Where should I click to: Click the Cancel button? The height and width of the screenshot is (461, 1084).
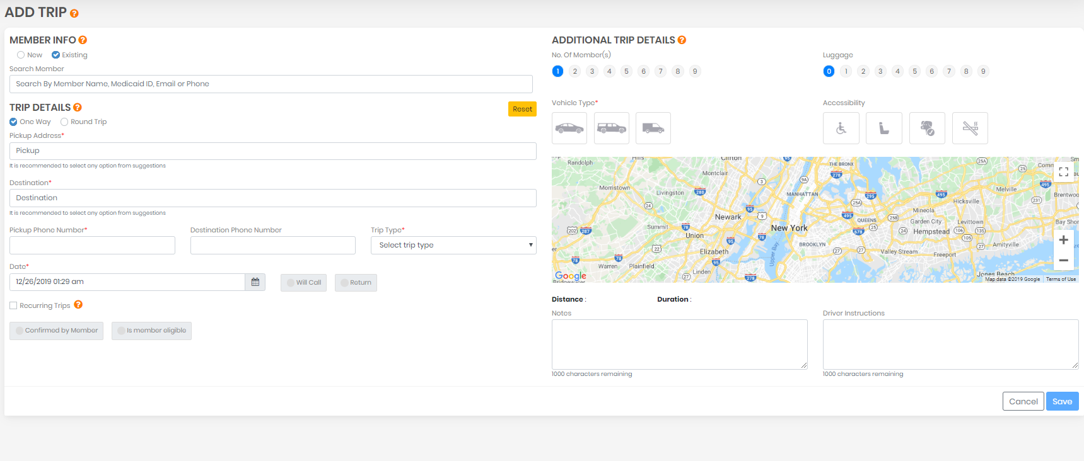coord(1023,402)
